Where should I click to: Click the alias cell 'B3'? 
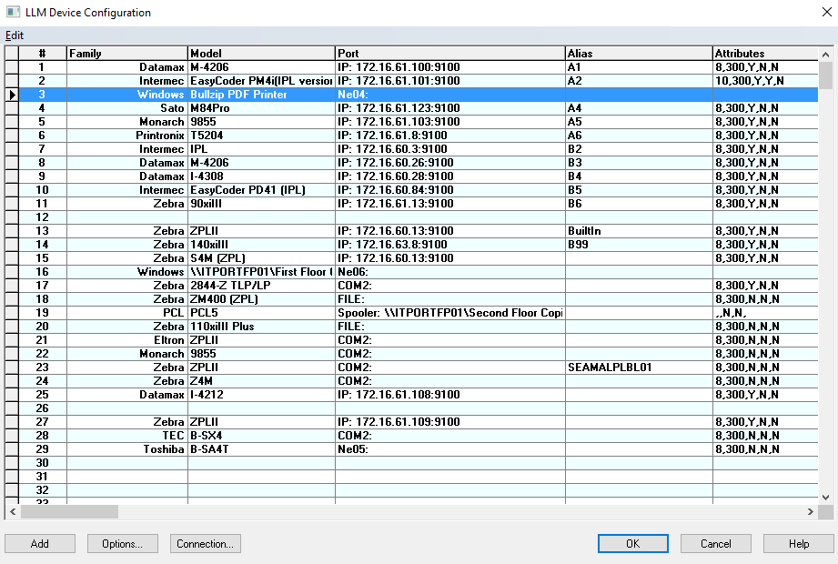tap(639, 162)
